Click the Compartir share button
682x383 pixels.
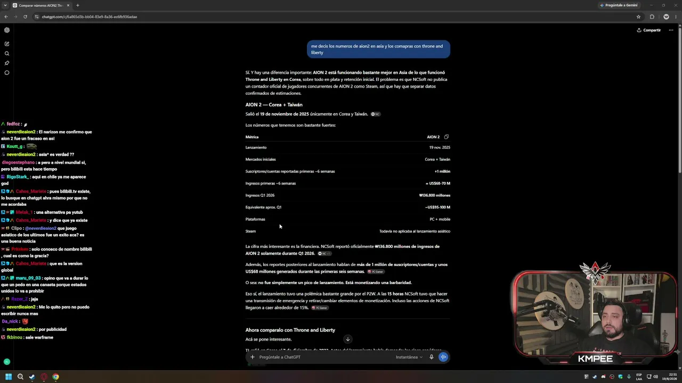click(648, 30)
